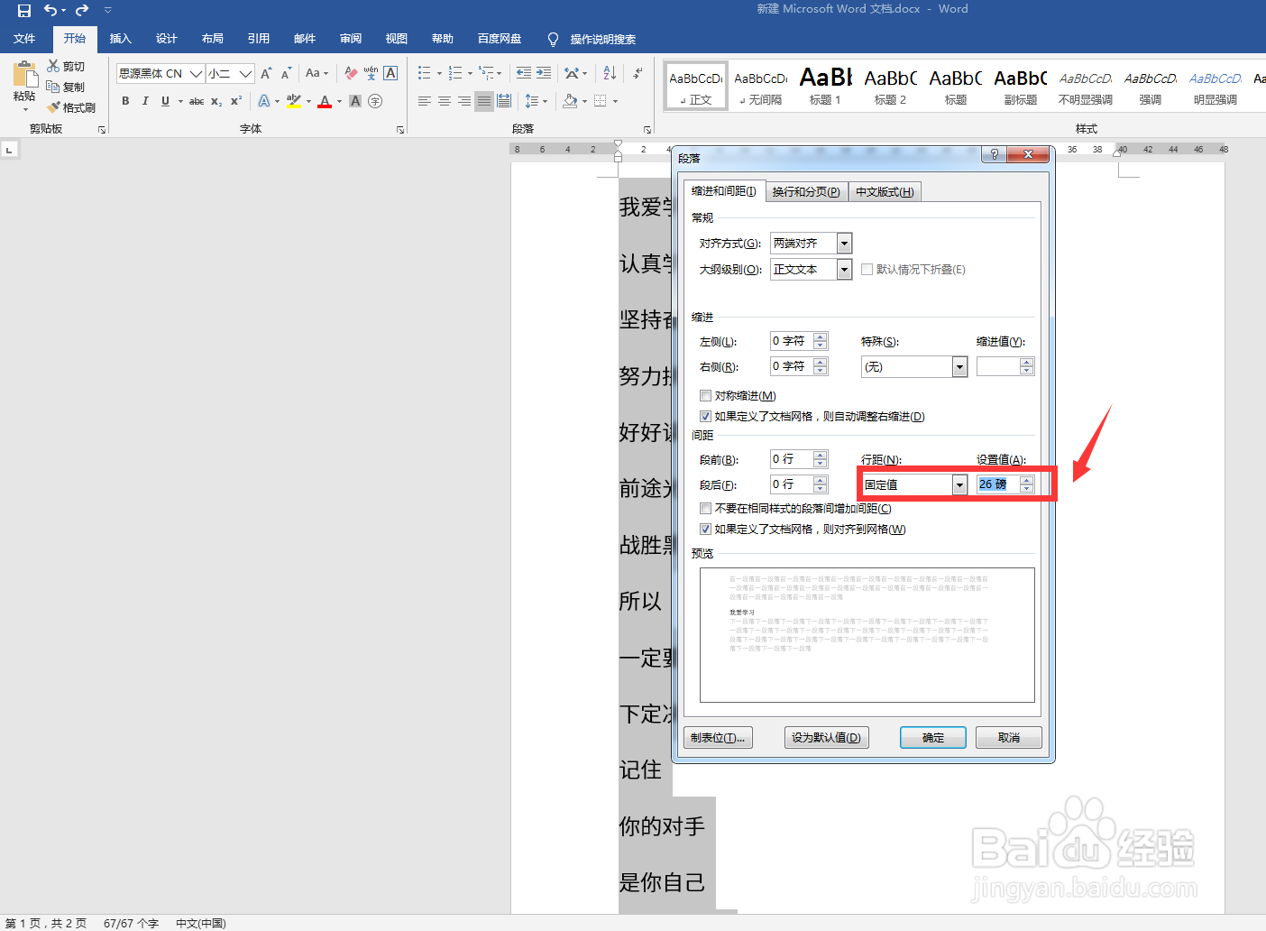
Task: Click the Copy (复制) icon
Action: click(x=54, y=87)
